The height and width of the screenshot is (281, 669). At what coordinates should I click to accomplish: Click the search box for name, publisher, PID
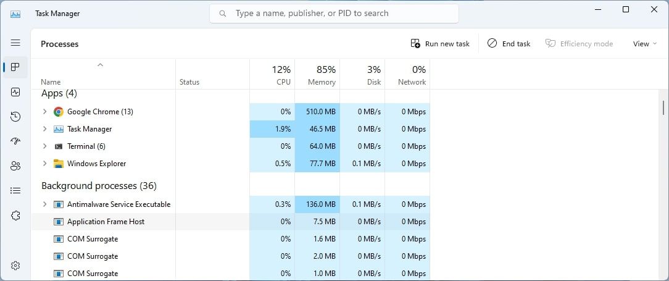[334, 14]
